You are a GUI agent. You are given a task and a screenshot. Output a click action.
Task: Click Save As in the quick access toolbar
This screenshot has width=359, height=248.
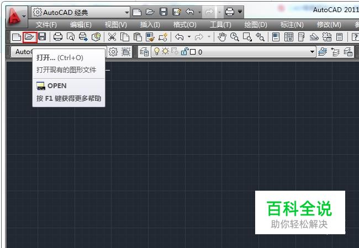177,12
